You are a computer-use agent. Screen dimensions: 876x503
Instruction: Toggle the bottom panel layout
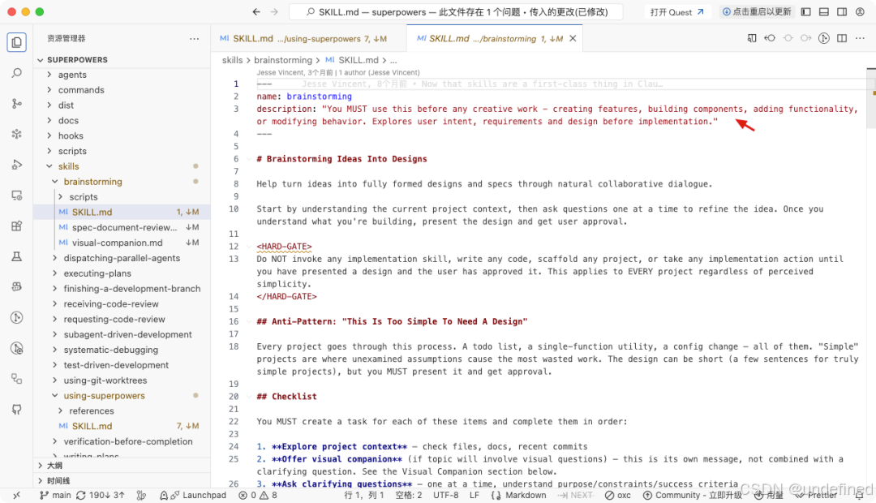(823, 11)
